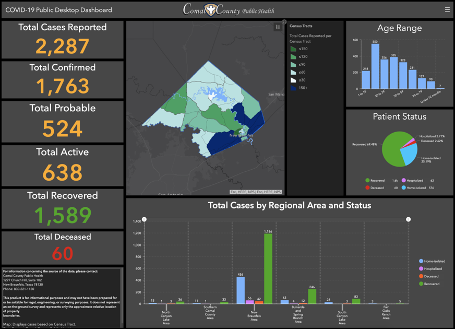
Task: Toggle Hospitalized series in bar chart legend
Action: tap(430, 268)
